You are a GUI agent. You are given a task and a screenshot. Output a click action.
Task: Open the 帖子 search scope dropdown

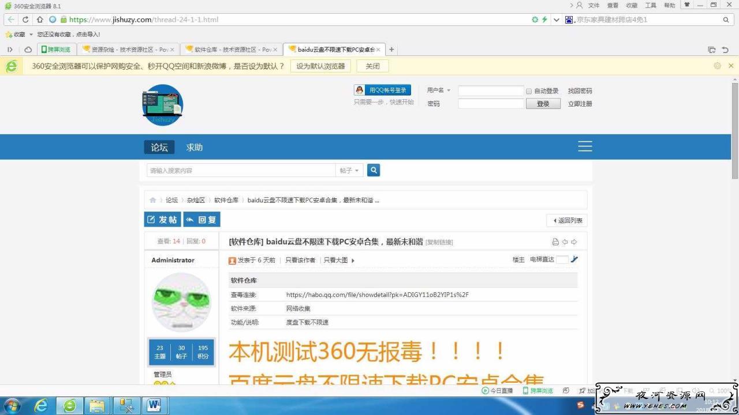click(349, 170)
